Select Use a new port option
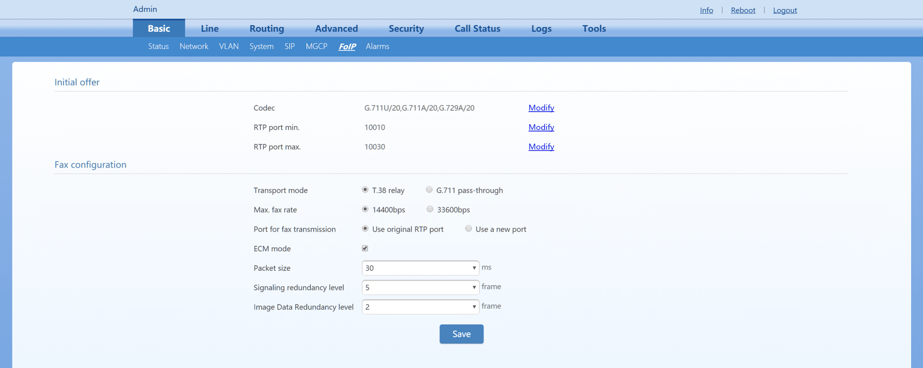 point(468,229)
